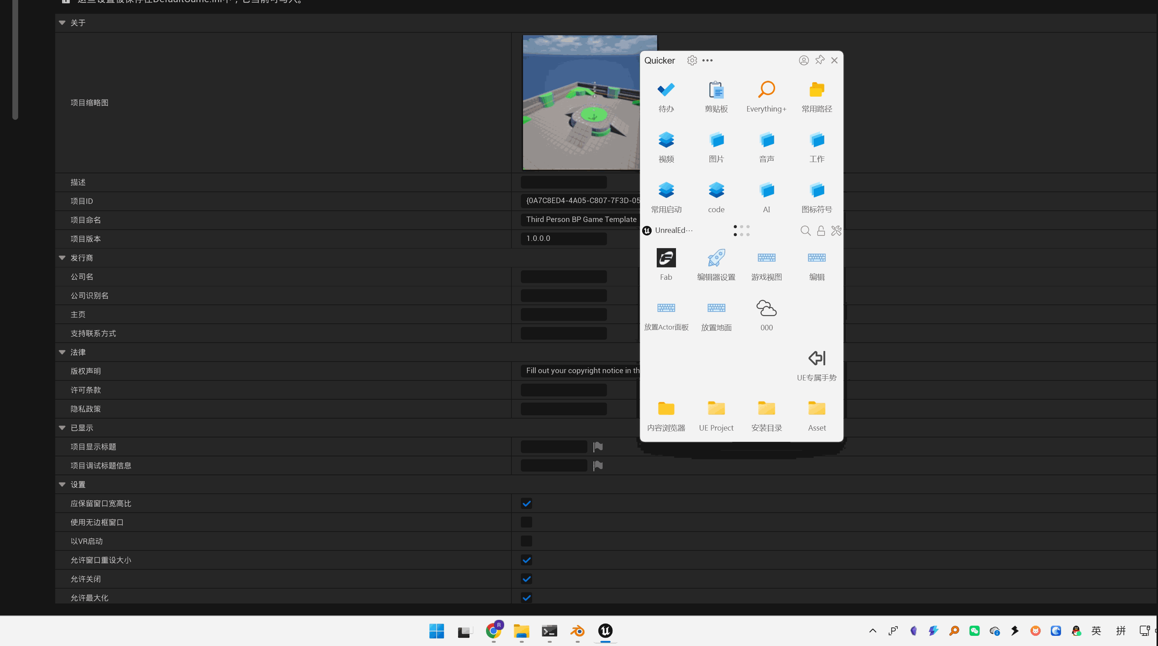This screenshot has width=1158, height=646.
Task: Click the Quicker search magnifier icon
Action: coord(805,231)
